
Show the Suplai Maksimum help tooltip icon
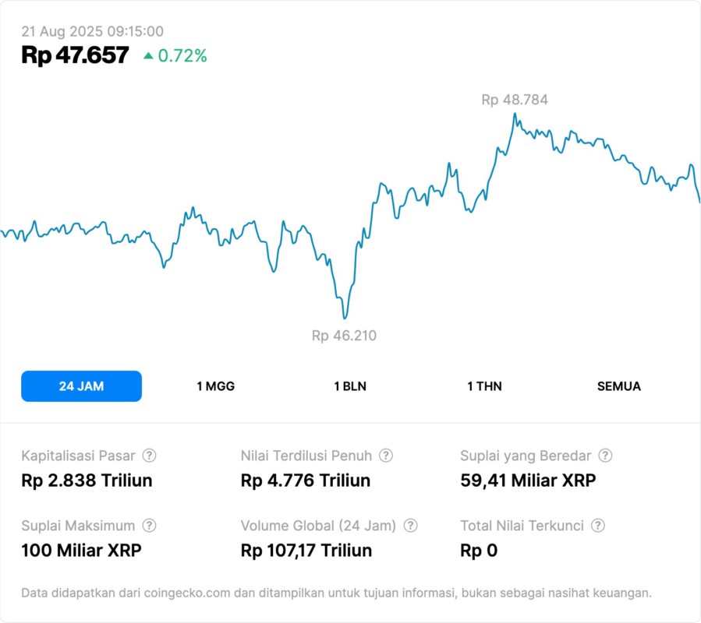pyautogui.click(x=149, y=526)
